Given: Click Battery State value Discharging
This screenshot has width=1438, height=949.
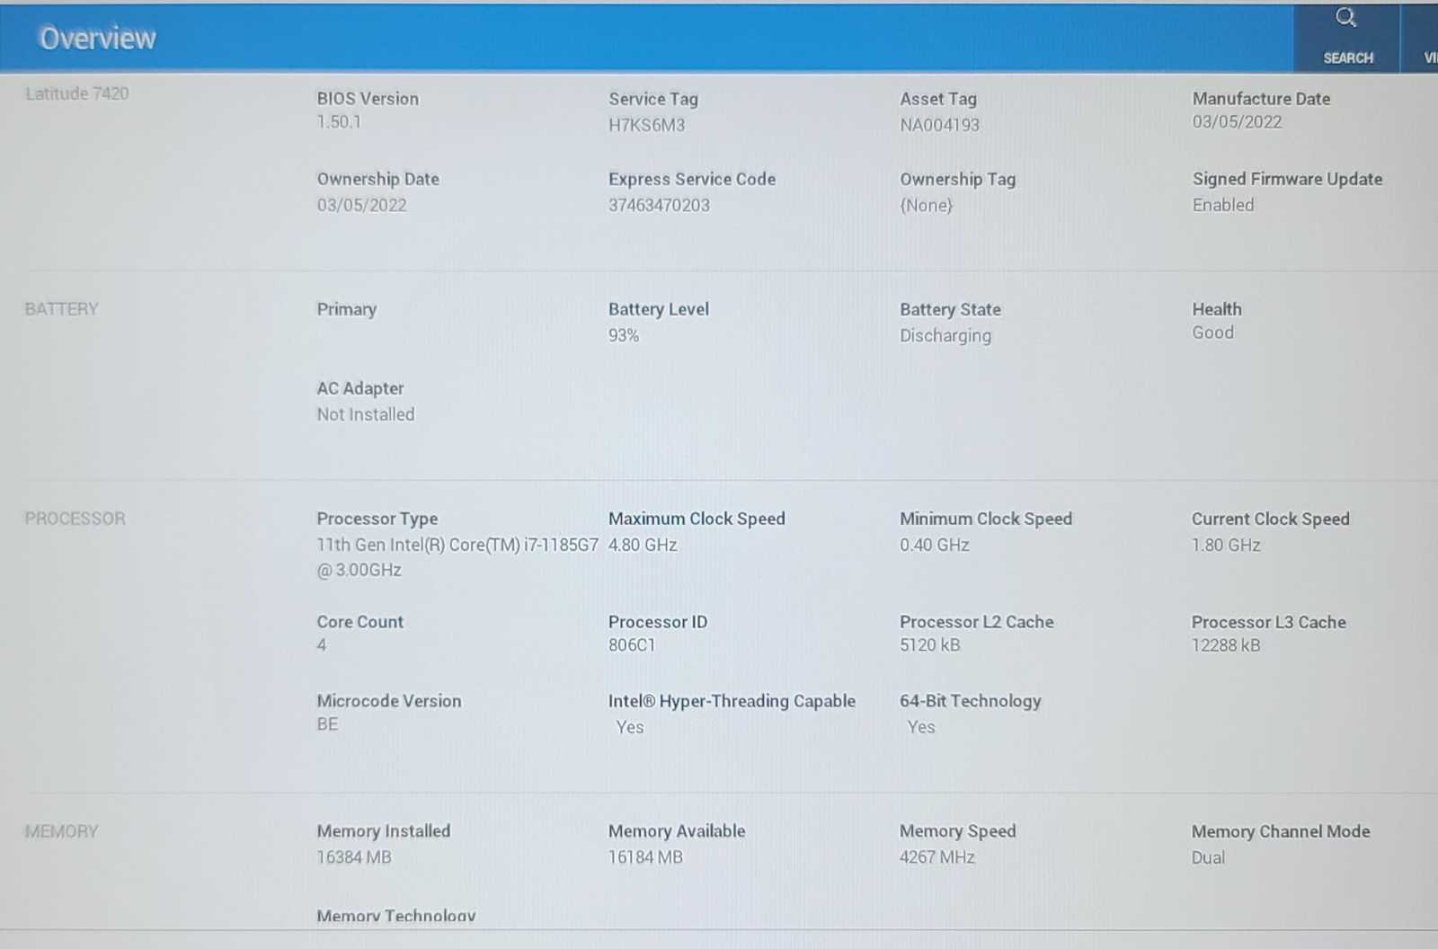Looking at the screenshot, I should pyautogui.click(x=945, y=335).
